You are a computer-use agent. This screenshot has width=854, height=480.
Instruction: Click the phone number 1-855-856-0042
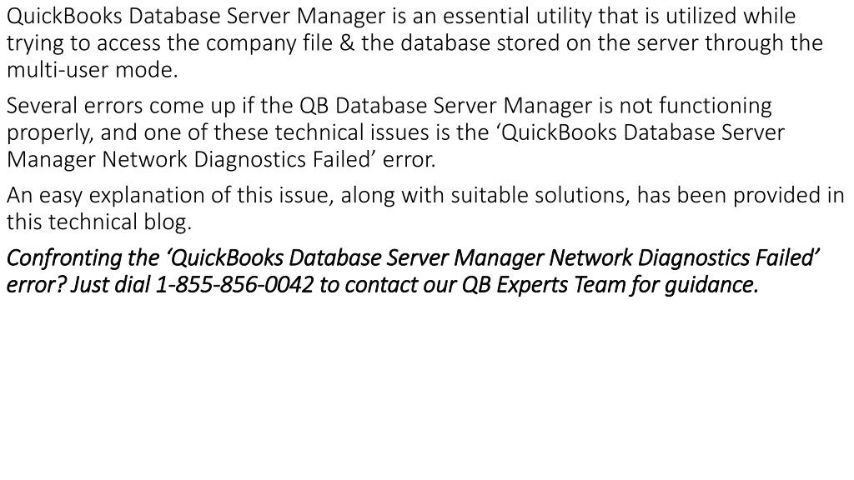pos(234,285)
